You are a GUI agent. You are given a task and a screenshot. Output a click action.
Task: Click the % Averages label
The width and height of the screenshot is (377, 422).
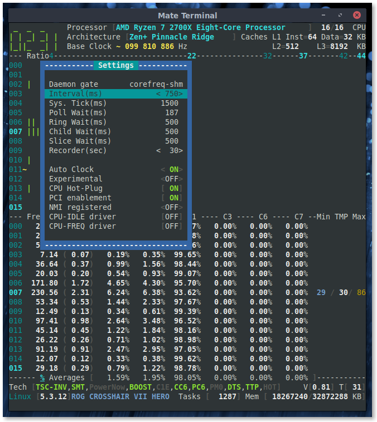[62, 377]
